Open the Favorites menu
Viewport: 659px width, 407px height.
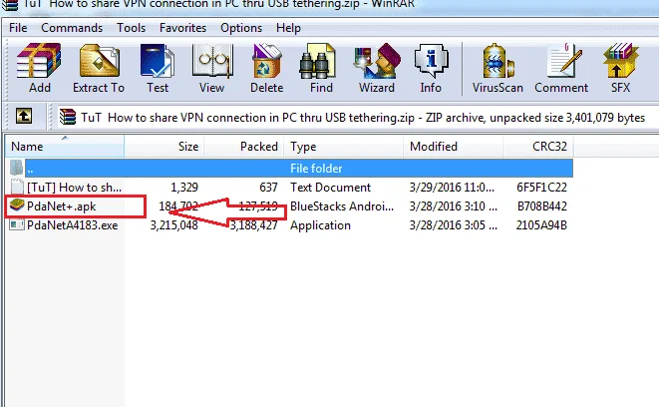(182, 28)
